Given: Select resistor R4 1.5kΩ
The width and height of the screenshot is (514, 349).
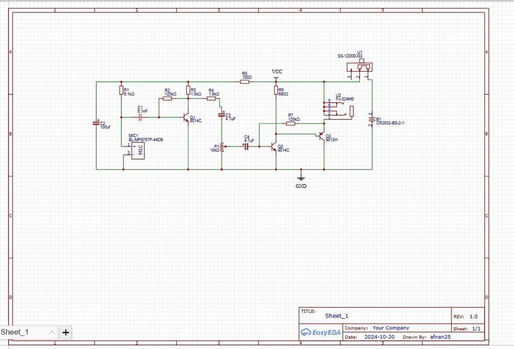Looking at the screenshot, I should [x=211, y=98].
